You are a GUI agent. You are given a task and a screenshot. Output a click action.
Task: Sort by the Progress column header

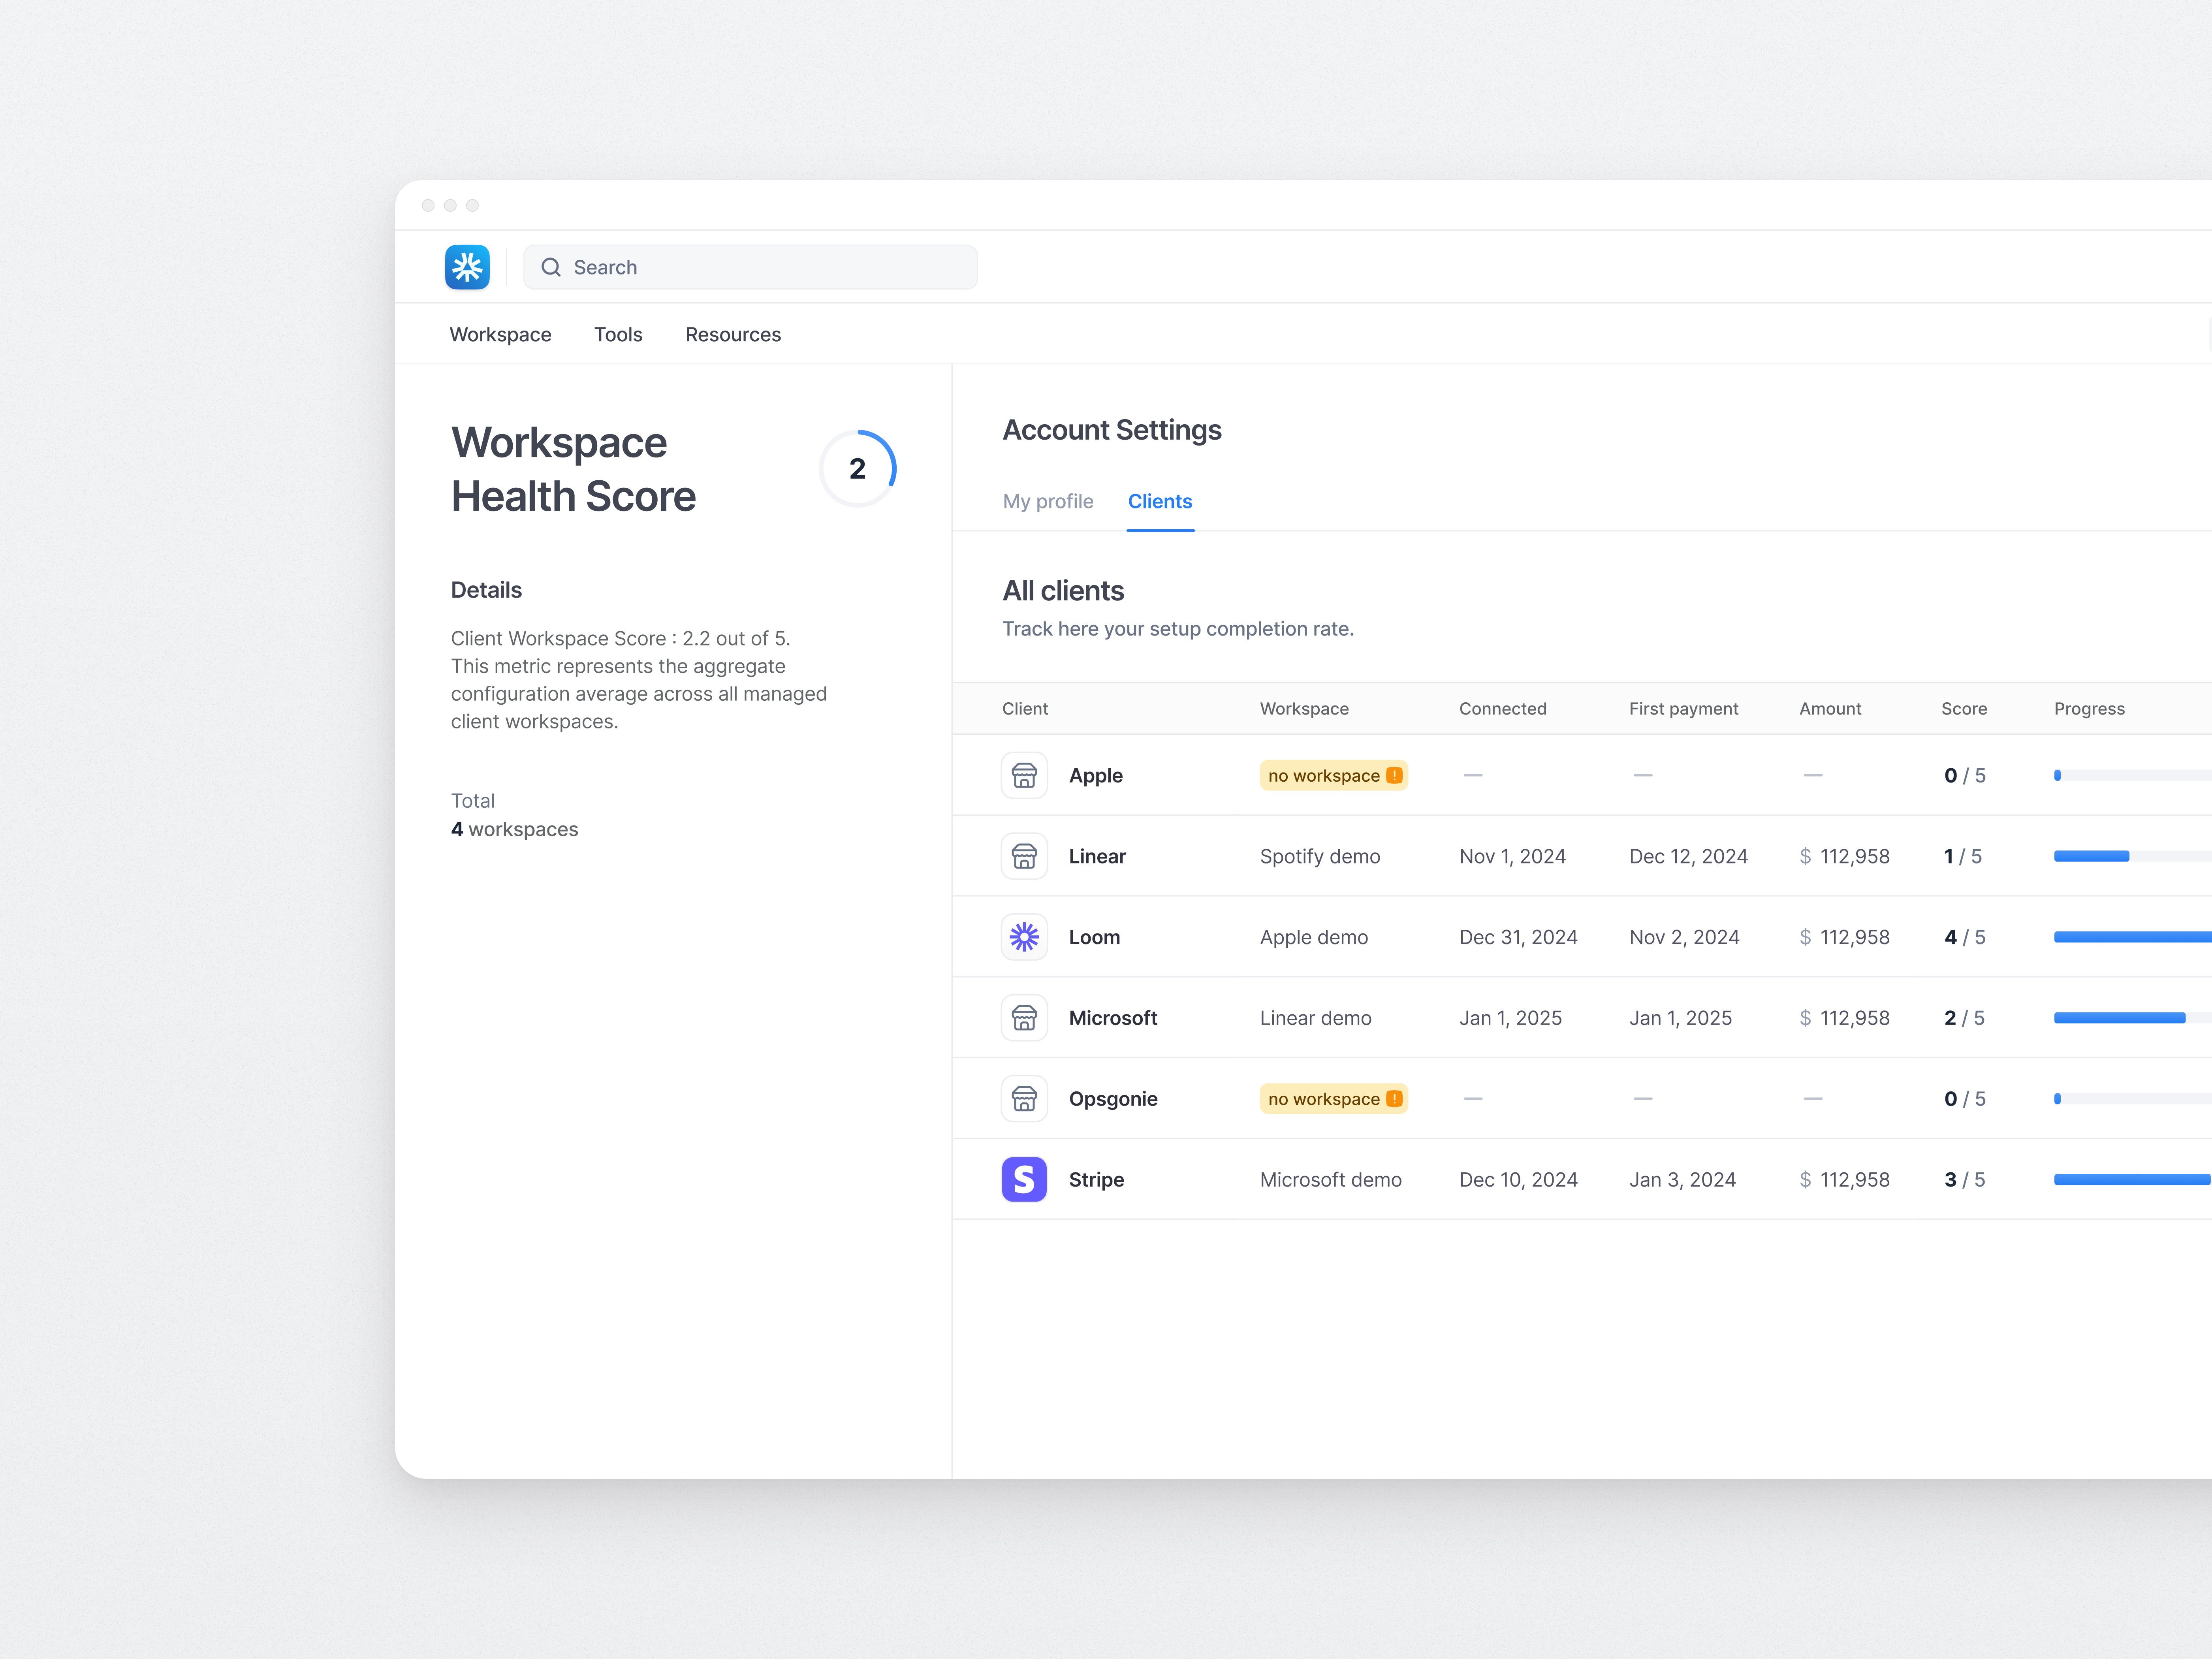[x=2089, y=709]
